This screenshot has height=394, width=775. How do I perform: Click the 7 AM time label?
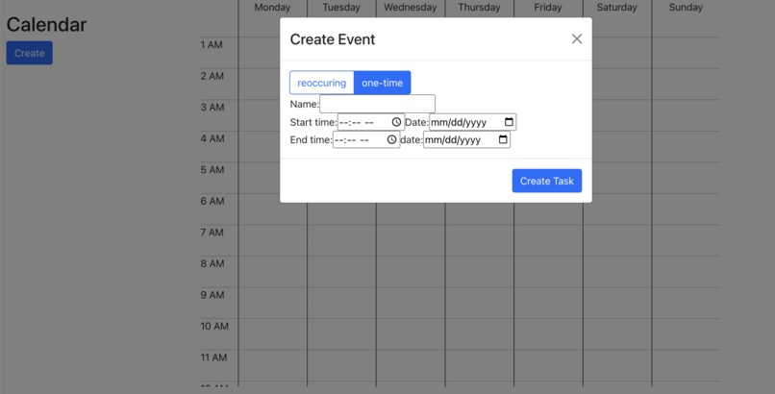pos(212,233)
